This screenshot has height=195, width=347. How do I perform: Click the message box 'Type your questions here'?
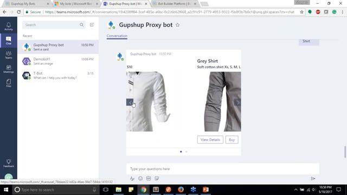223,168
